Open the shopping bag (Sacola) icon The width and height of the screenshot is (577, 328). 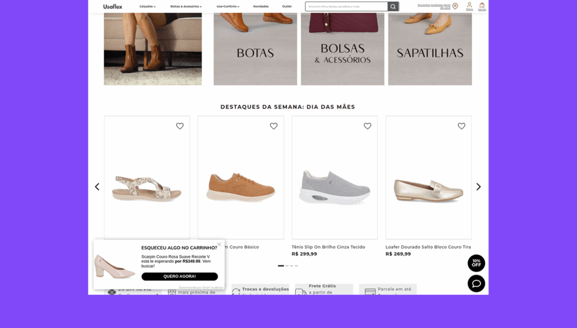tap(482, 6)
